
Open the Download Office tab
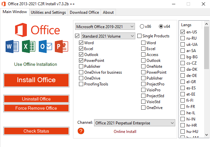84,12
